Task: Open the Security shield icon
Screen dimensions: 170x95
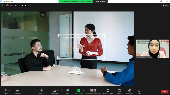Action: tap(41, 91)
